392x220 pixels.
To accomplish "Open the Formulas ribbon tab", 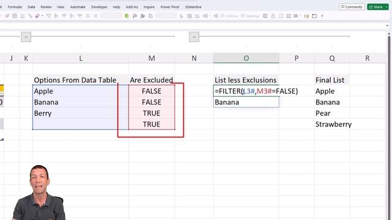I will [x=15, y=7].
